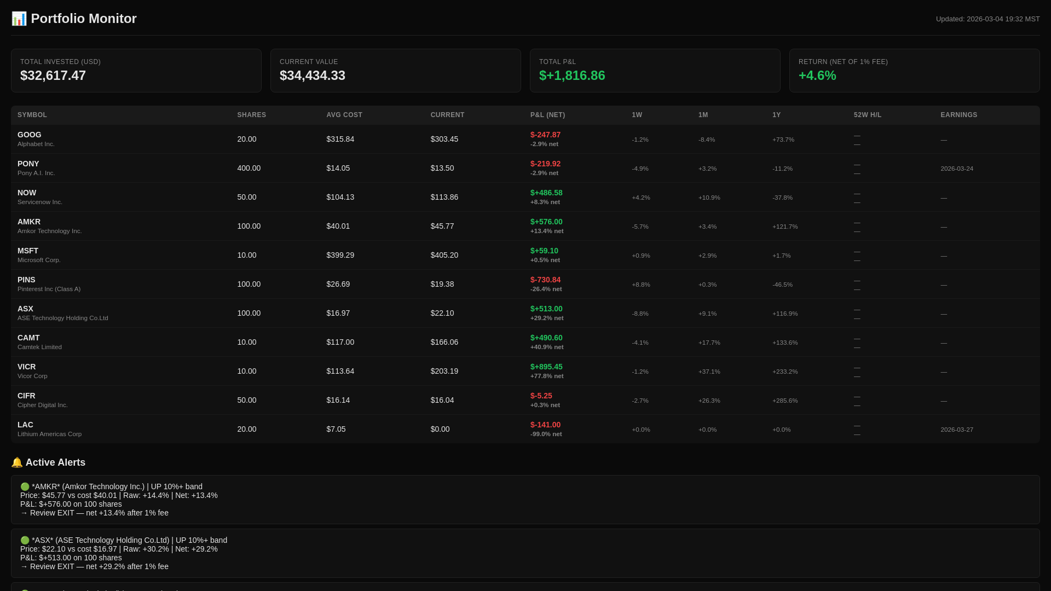Select the Return value +4.6%
The height and width of the screenshot is (591, 1051).
click(x=817, y=76)
